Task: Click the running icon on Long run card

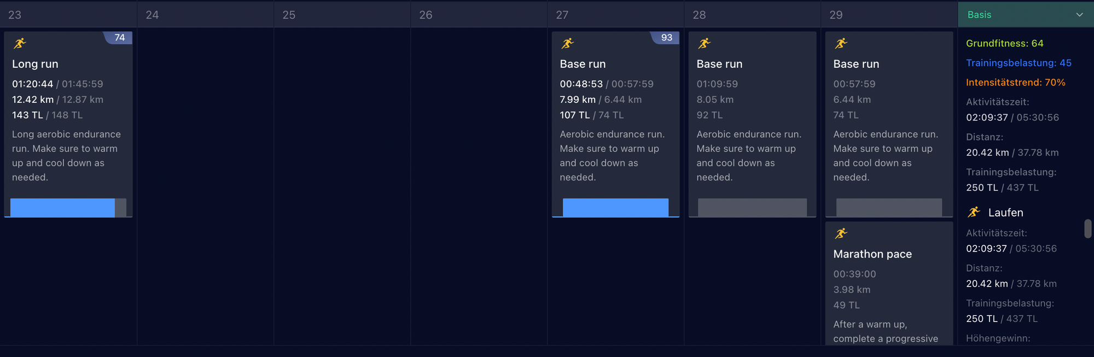Action: coord(20,43)
